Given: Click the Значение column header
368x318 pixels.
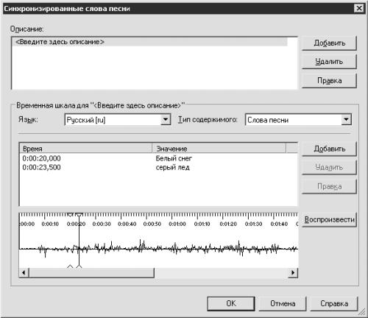Looking at the screenshot, I should click(x=219, y=149).
